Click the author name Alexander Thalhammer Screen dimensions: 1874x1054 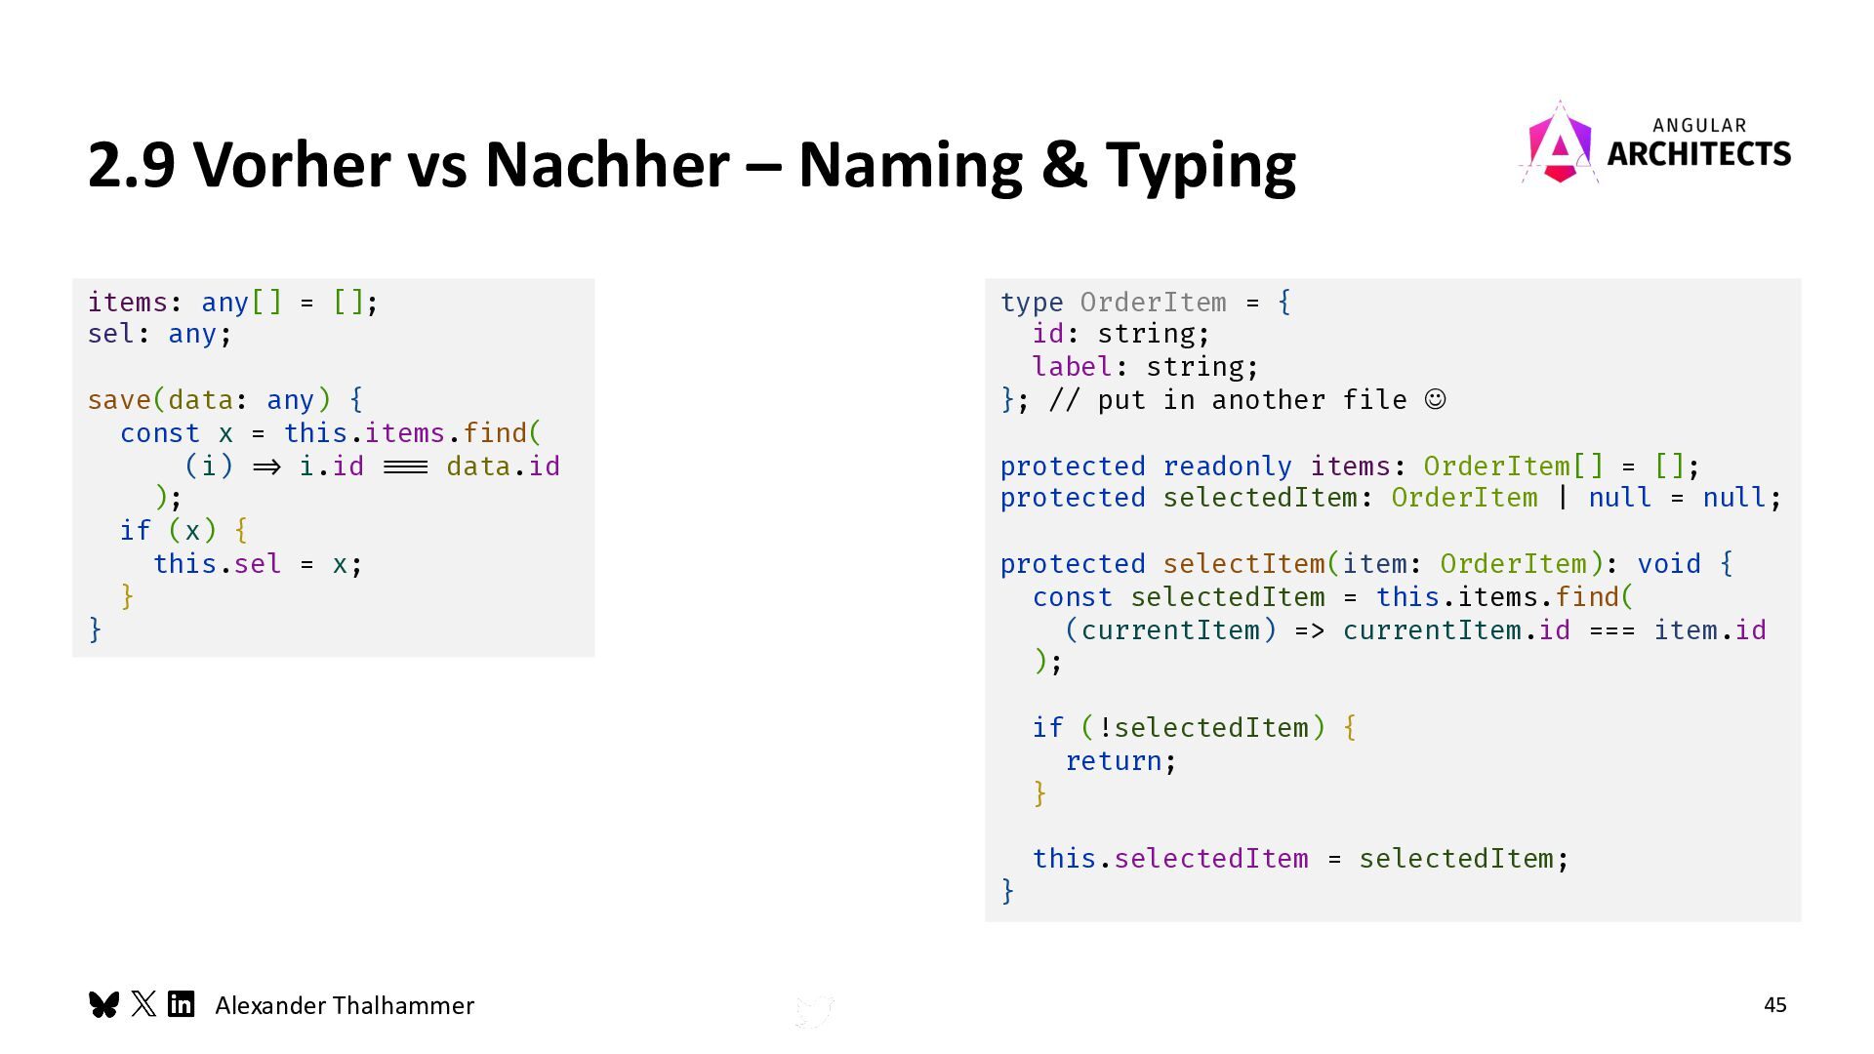pos(344,1005)
